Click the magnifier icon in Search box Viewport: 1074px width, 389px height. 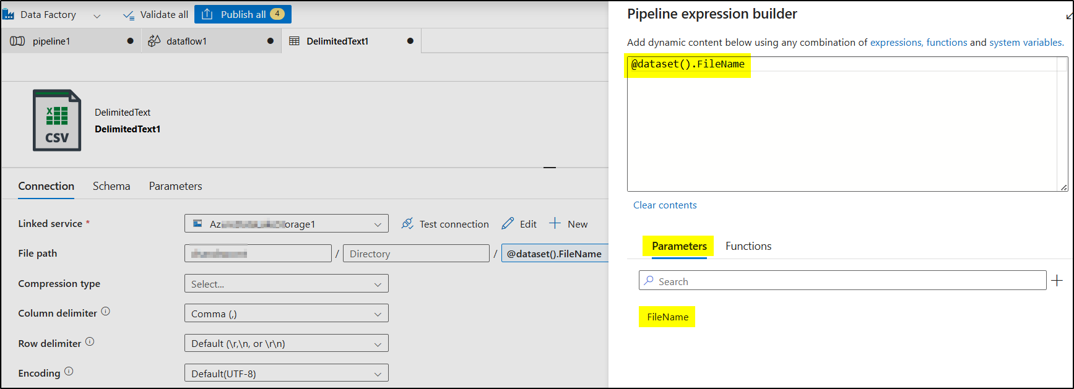[648, 281]
